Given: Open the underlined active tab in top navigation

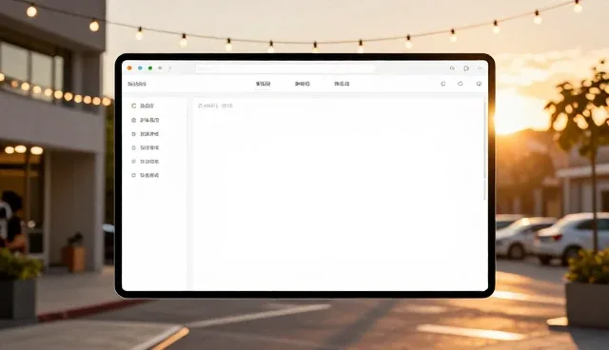Looking at the screenshot, I should click(x=263, y=84).
